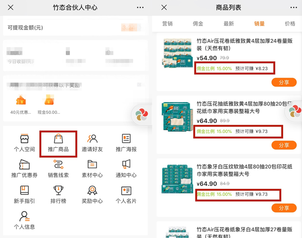Switch to the 佣金 sorting tab
The height and width of the screenshot is (238, 302).
(x=198, y=24)
